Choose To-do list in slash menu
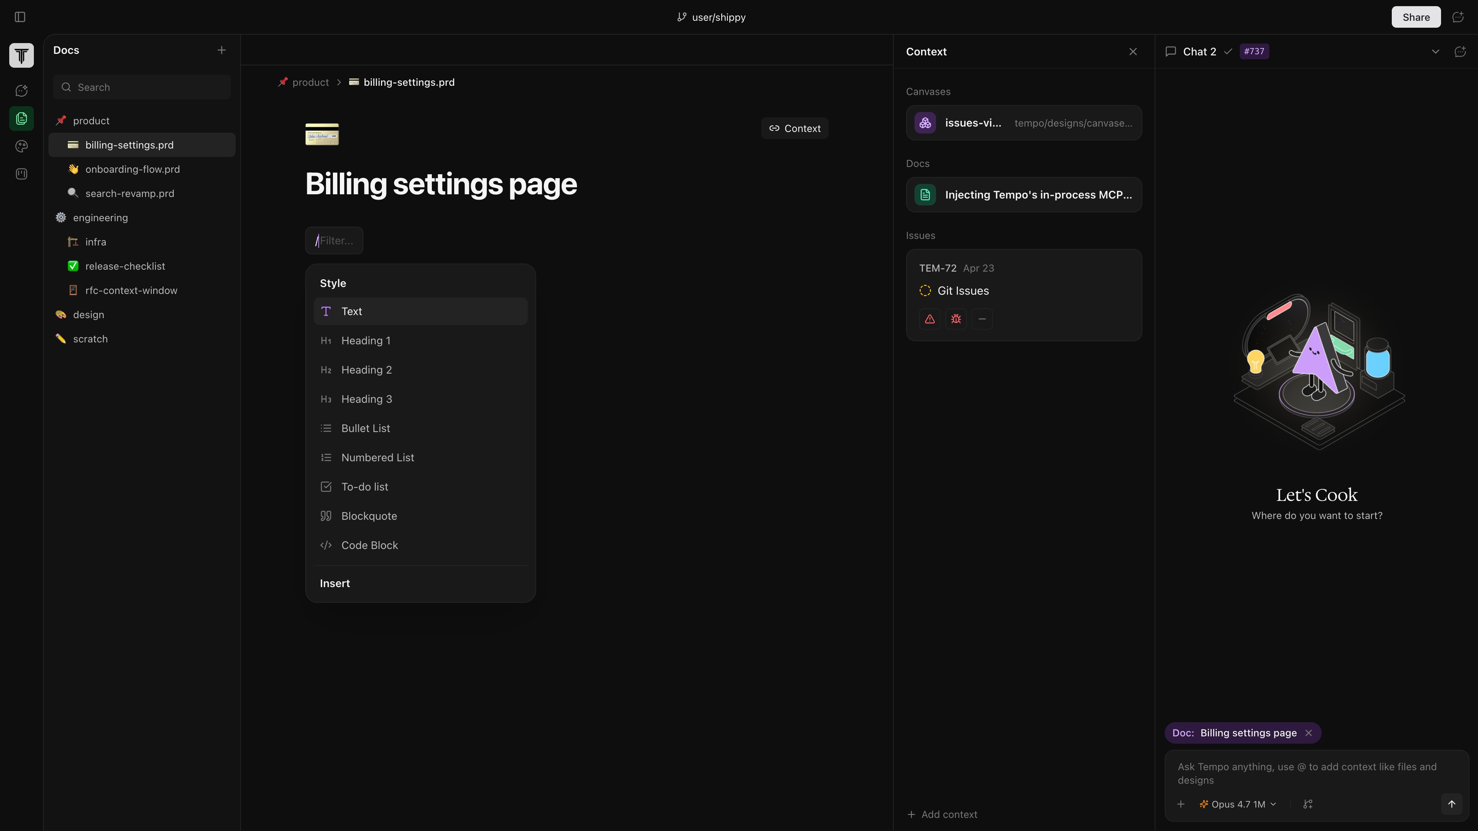This screenshot has height=831, width=1478. tap(421, 487)
